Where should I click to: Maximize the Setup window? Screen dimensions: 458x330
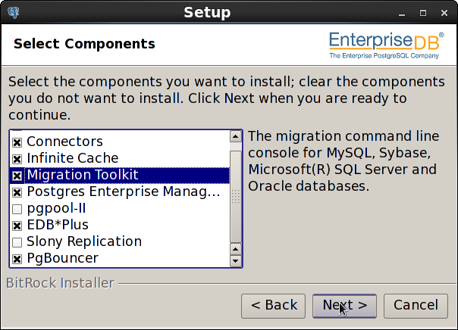[423, 13]
